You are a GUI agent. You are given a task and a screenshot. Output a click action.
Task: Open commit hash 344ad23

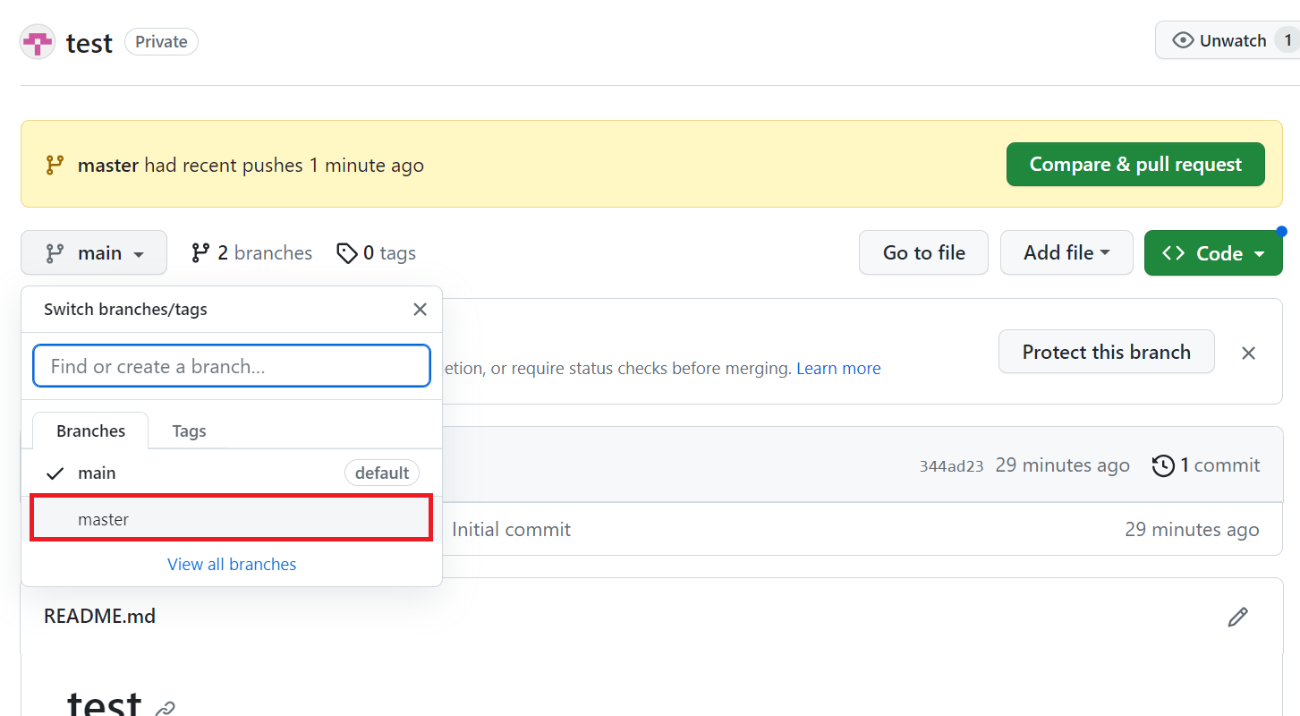coord(951,466)
